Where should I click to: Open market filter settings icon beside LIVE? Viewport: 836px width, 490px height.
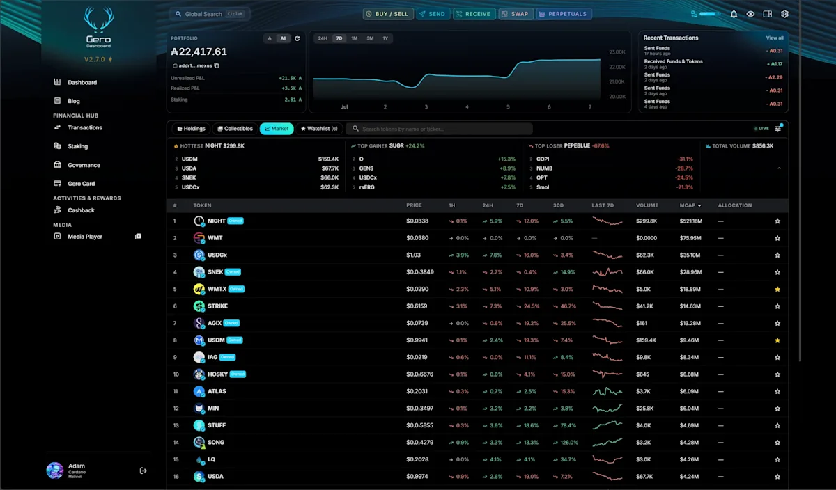[x=779, y=127]
